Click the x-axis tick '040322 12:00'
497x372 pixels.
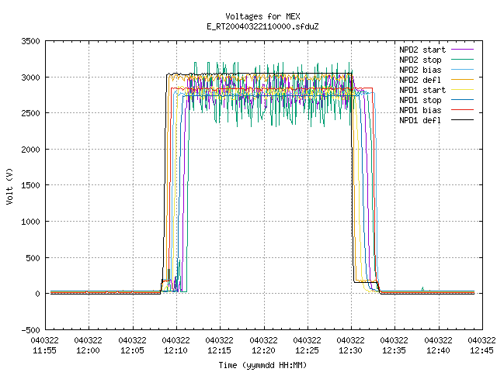click(89, 346)
